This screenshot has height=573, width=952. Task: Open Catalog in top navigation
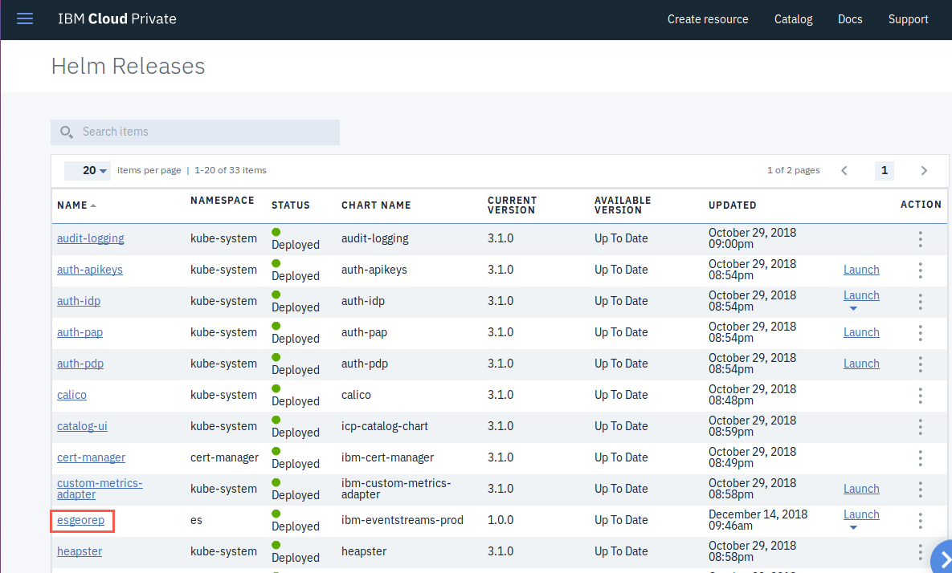click(793, 19)
